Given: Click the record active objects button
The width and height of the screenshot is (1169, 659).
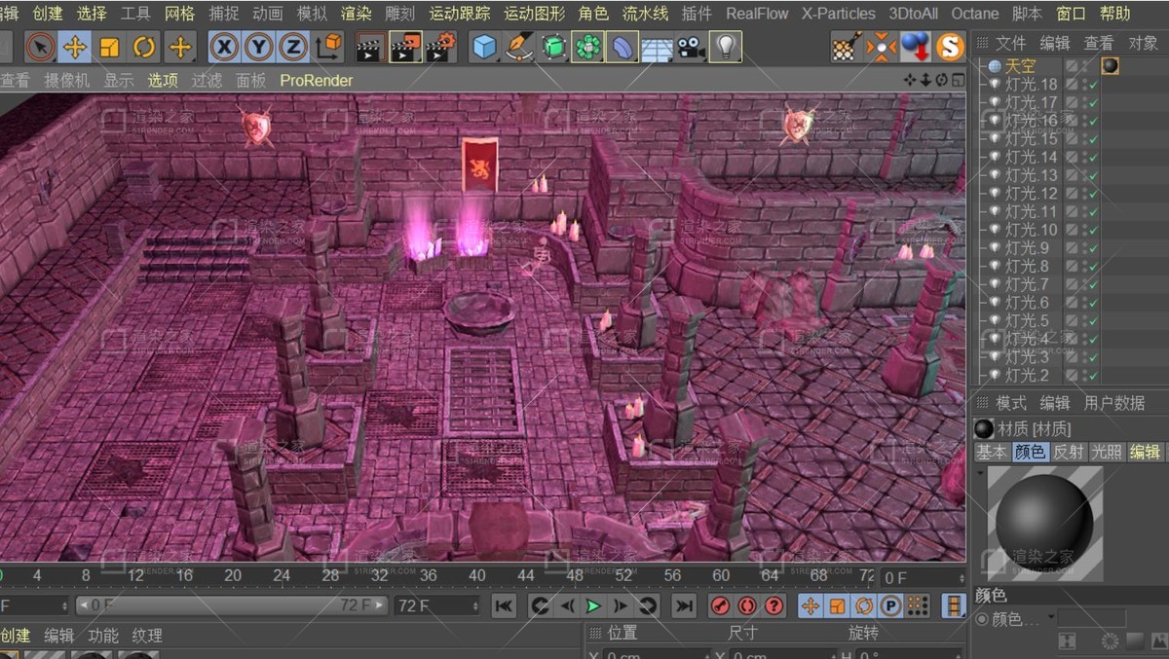Looking at the screenshot, I should tap(721, 606).
